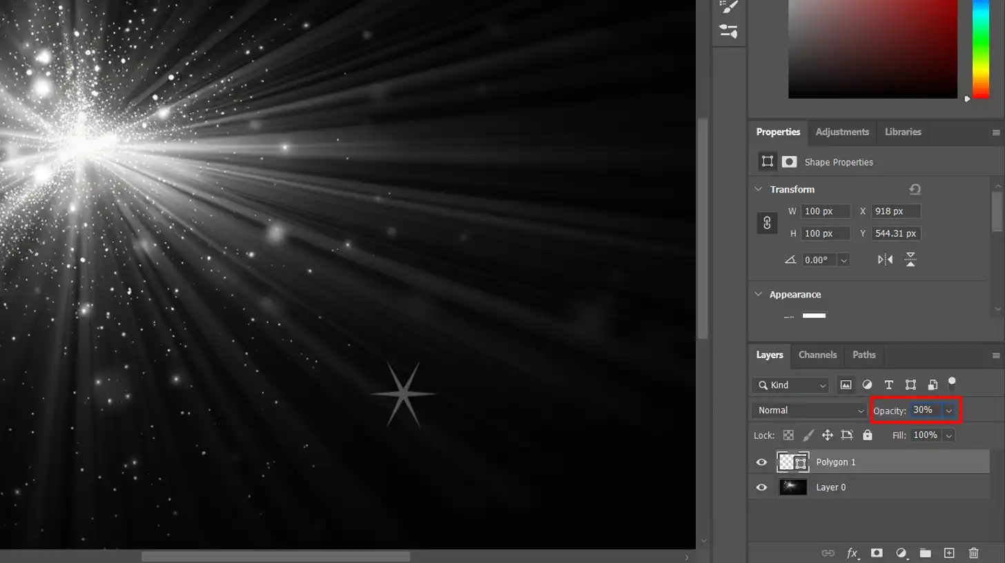Click the Polygon 1 layer name
Screen dimensions: 1005x563
(836, 462)
